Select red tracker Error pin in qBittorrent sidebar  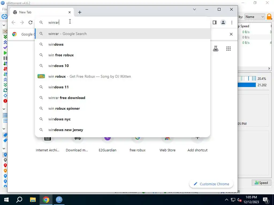tap(5, 165)
